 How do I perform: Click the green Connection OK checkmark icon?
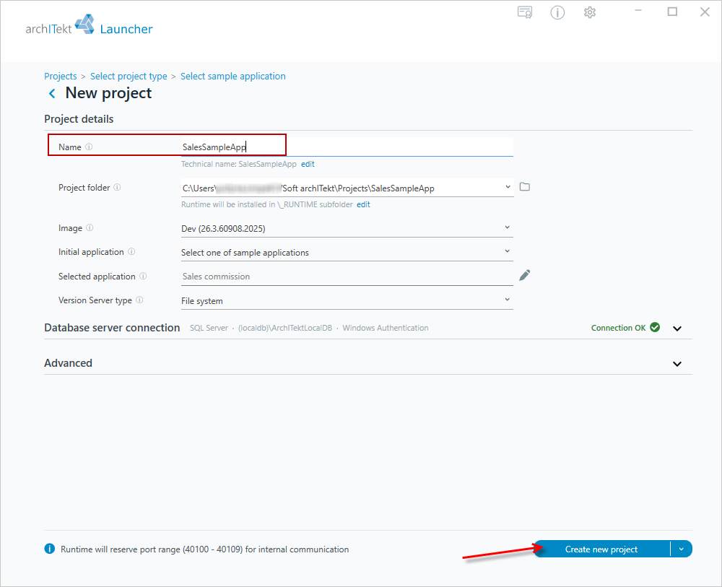(655, 327)
